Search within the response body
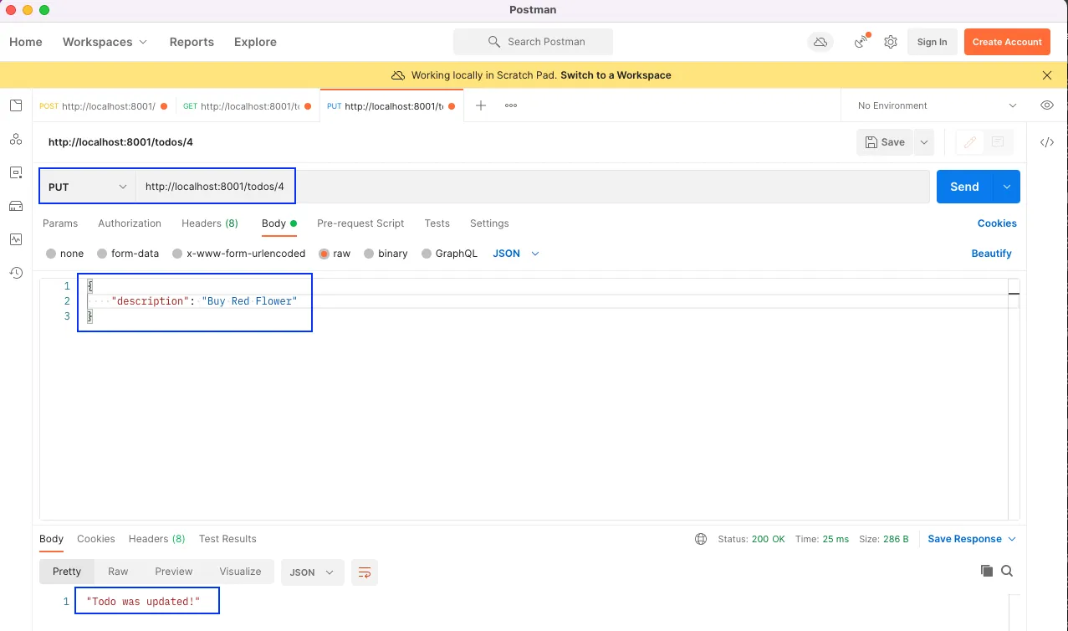 coord(1007,571)
